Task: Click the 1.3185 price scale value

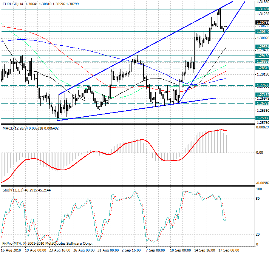Action: click(x=263, y=2)
